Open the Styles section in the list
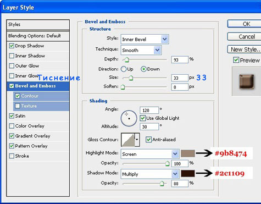The image size is (261, 204). pos(38,25)
